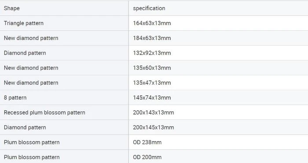Select the 135x60x13mm specification cell

[218, 68]
